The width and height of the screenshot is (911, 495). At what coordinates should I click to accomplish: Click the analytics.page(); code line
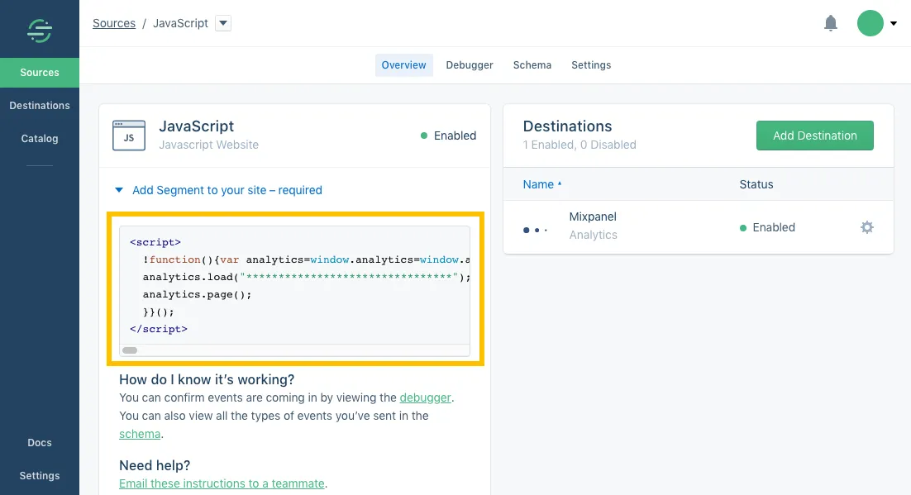pos(198,294)
